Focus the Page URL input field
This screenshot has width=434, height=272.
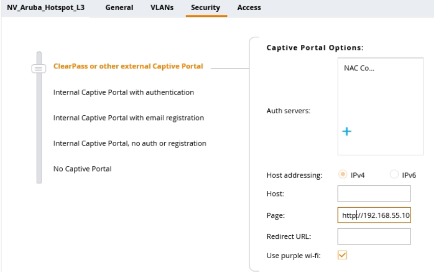pyautogui.click(x=374, y=215)
